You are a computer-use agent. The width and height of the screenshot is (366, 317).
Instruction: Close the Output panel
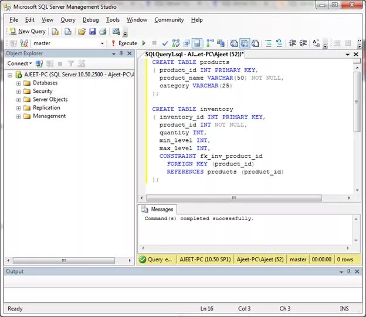click(357, 271)
